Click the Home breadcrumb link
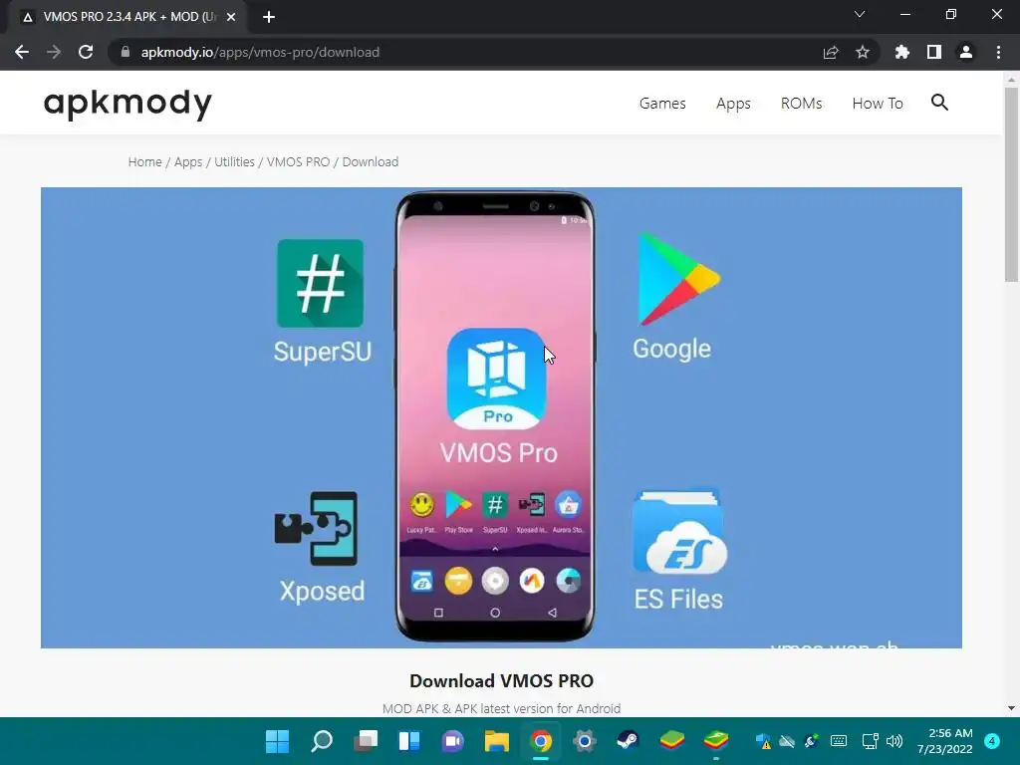The width and height of the screenshot is (1020, 765). point(144,162)
